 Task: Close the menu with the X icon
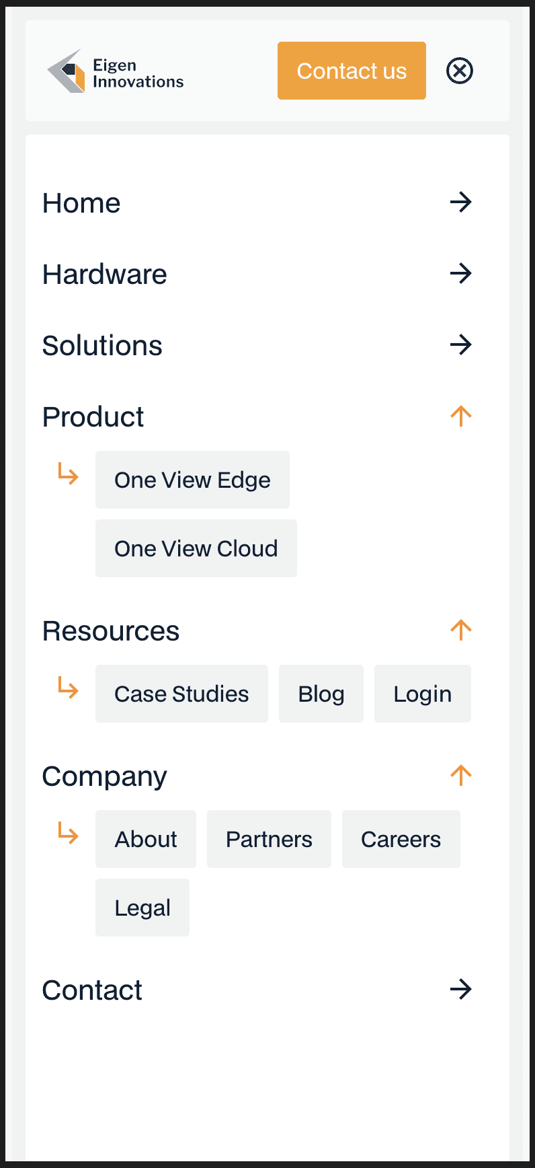(460, 71)
